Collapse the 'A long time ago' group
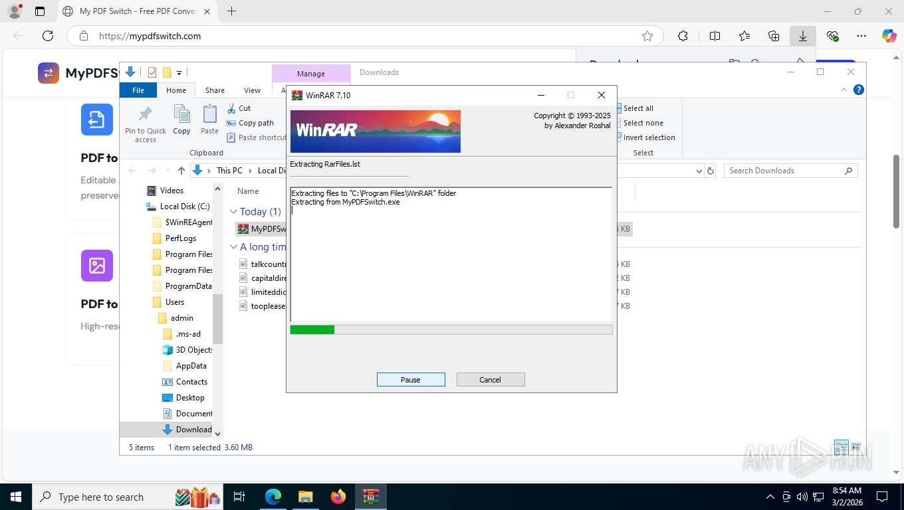904x510 pixels. [233, 247]
